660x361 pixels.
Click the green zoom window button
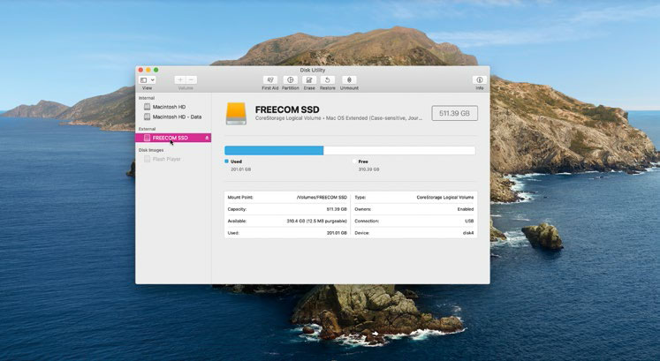tap(156, 70)
